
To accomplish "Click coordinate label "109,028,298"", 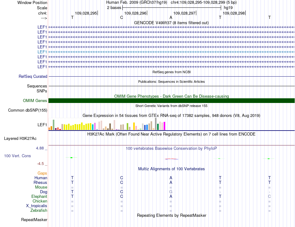I will point(234,13).
